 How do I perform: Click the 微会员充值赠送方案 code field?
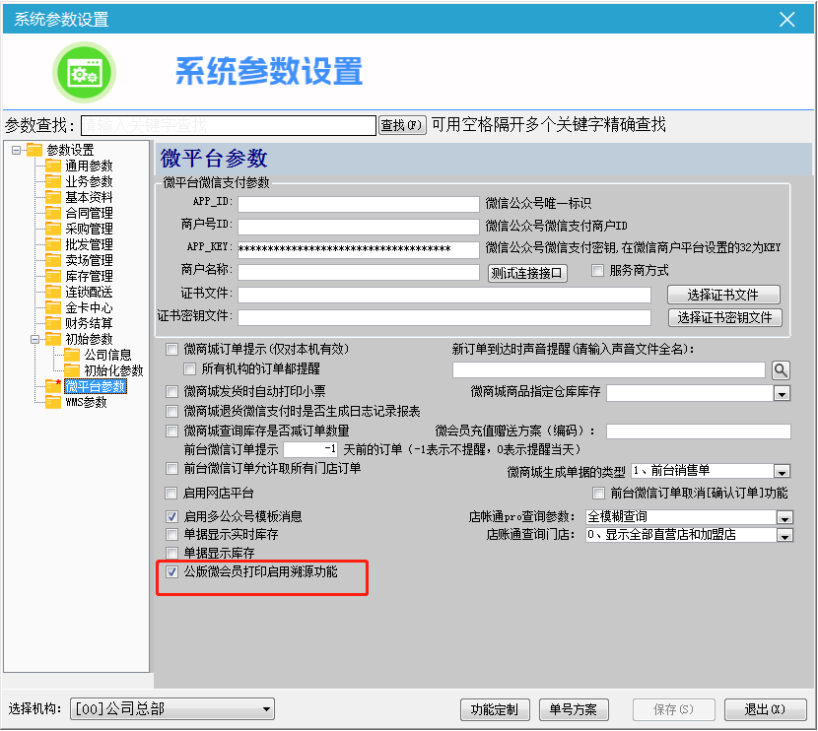[699, 432]
